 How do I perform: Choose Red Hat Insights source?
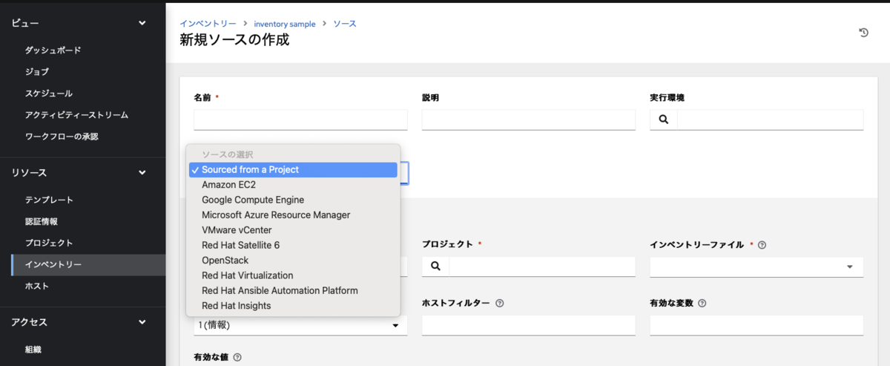point(293,306)
